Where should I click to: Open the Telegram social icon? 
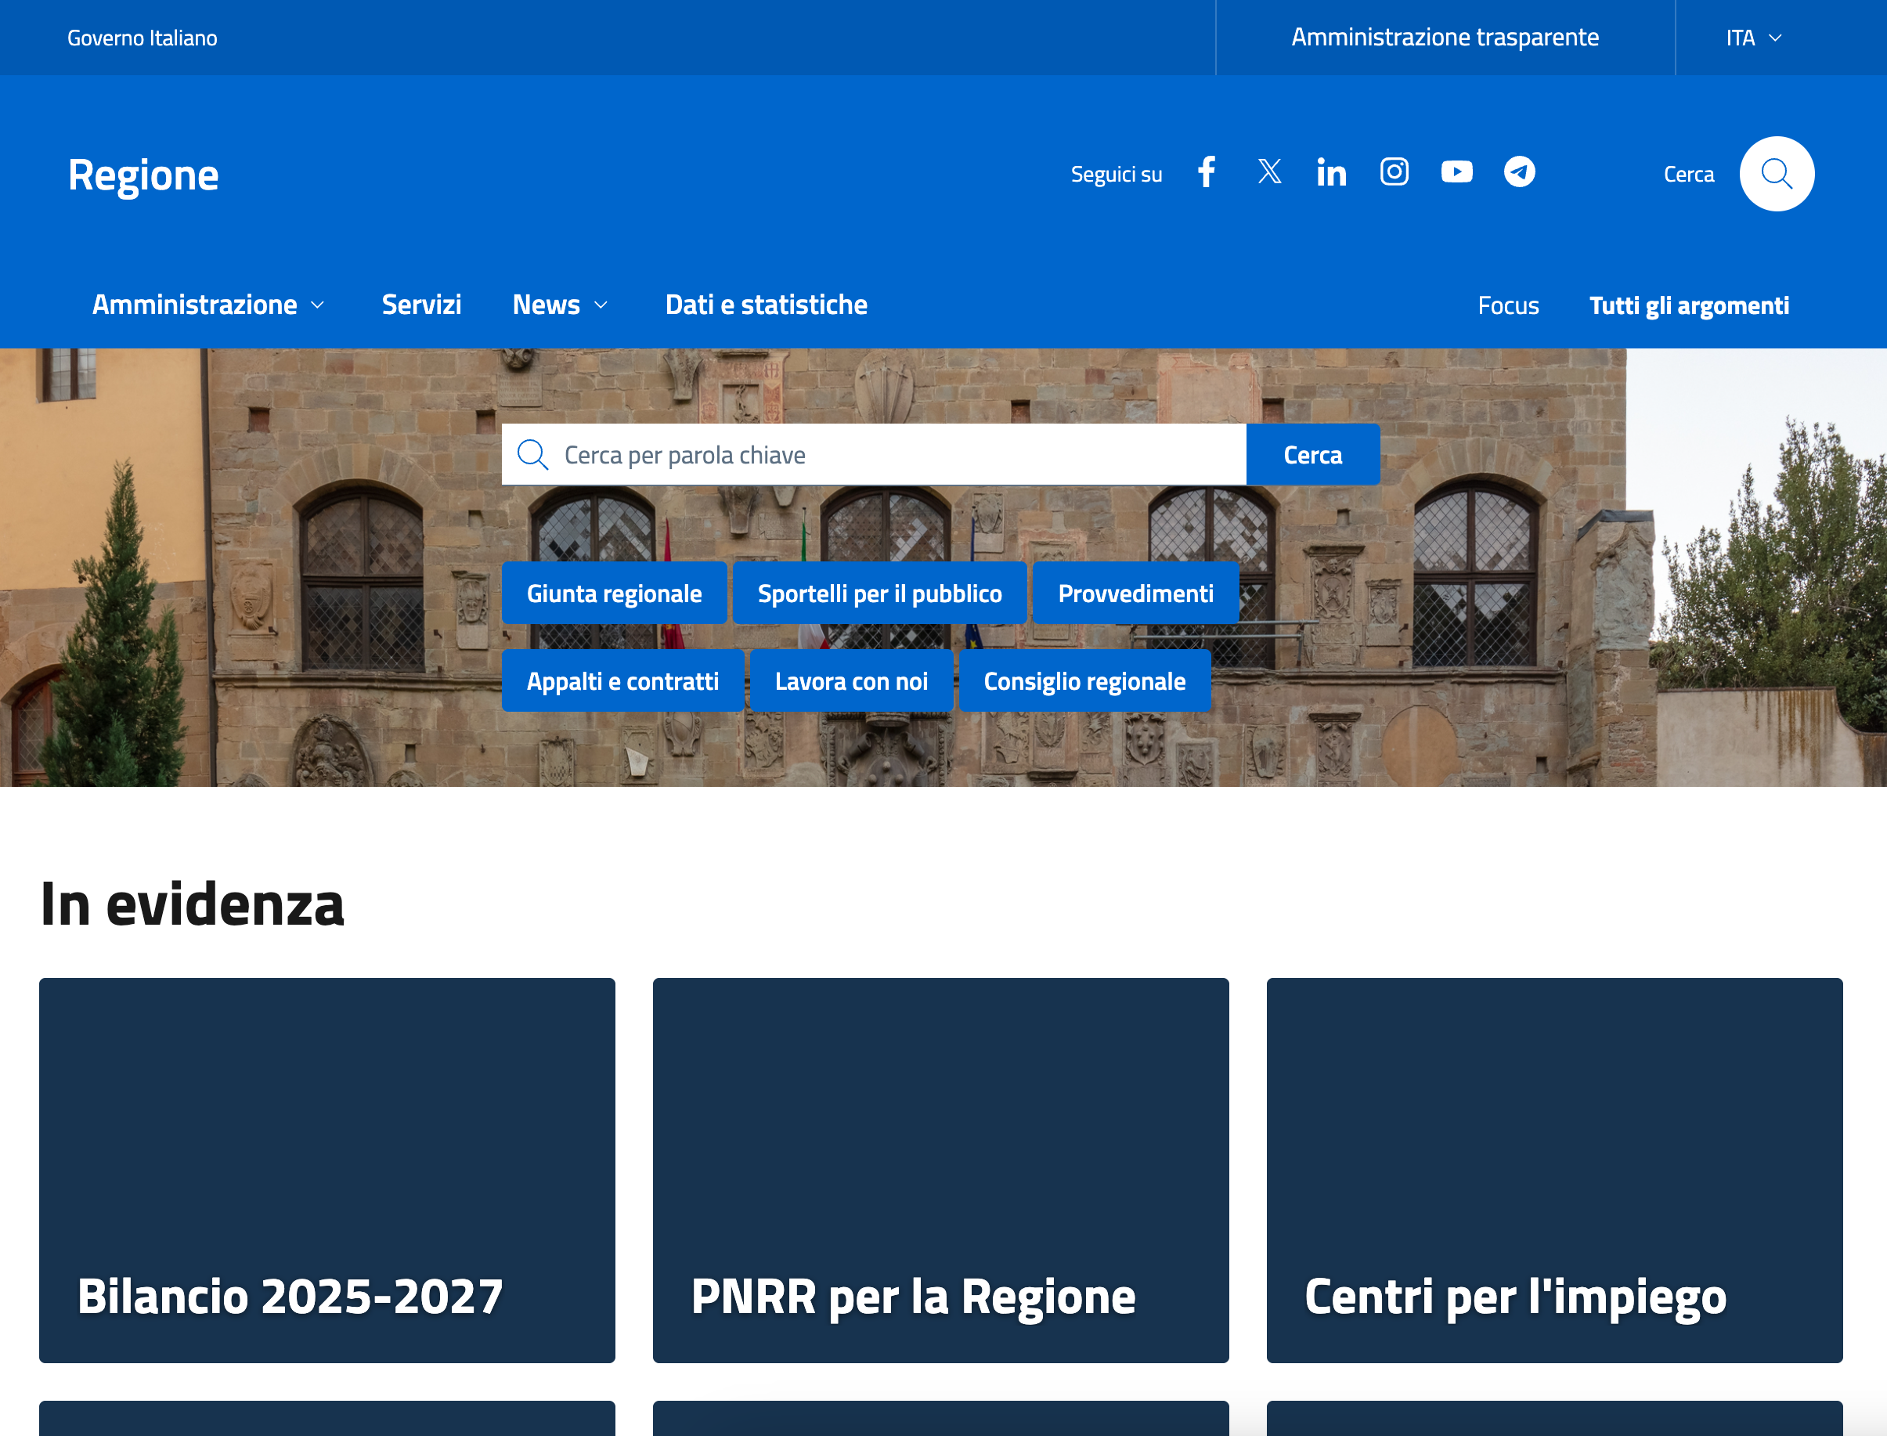point(1519,173)
